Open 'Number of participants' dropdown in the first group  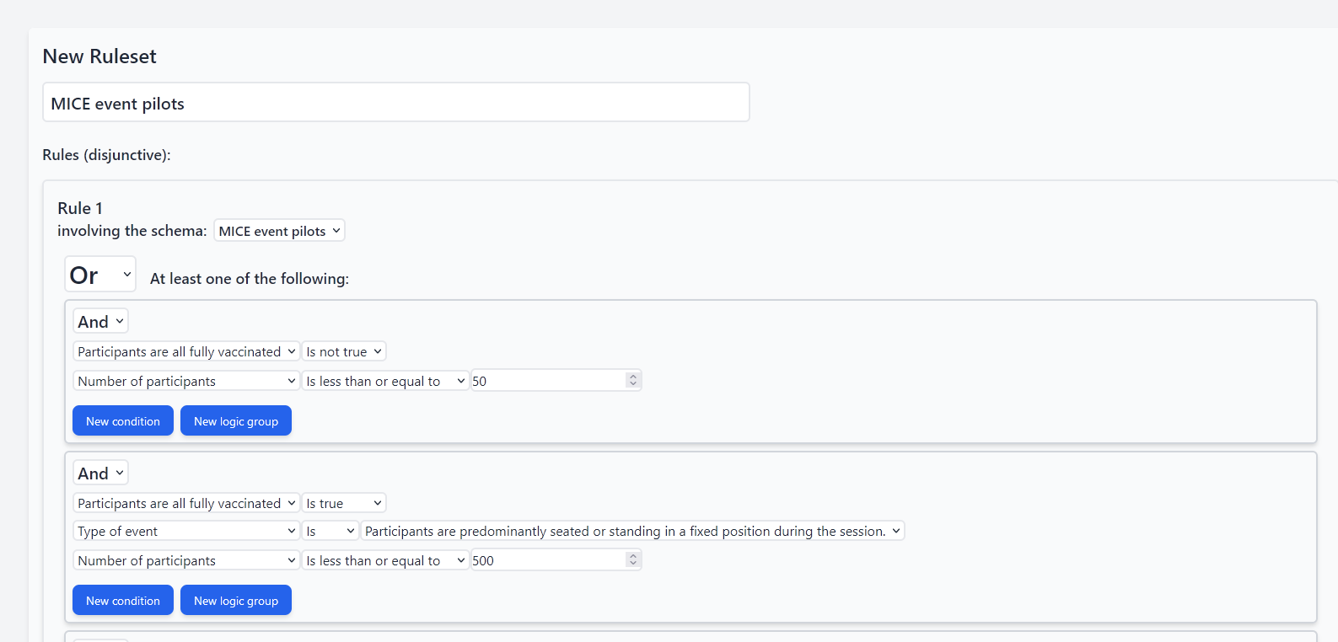(186, 382)
